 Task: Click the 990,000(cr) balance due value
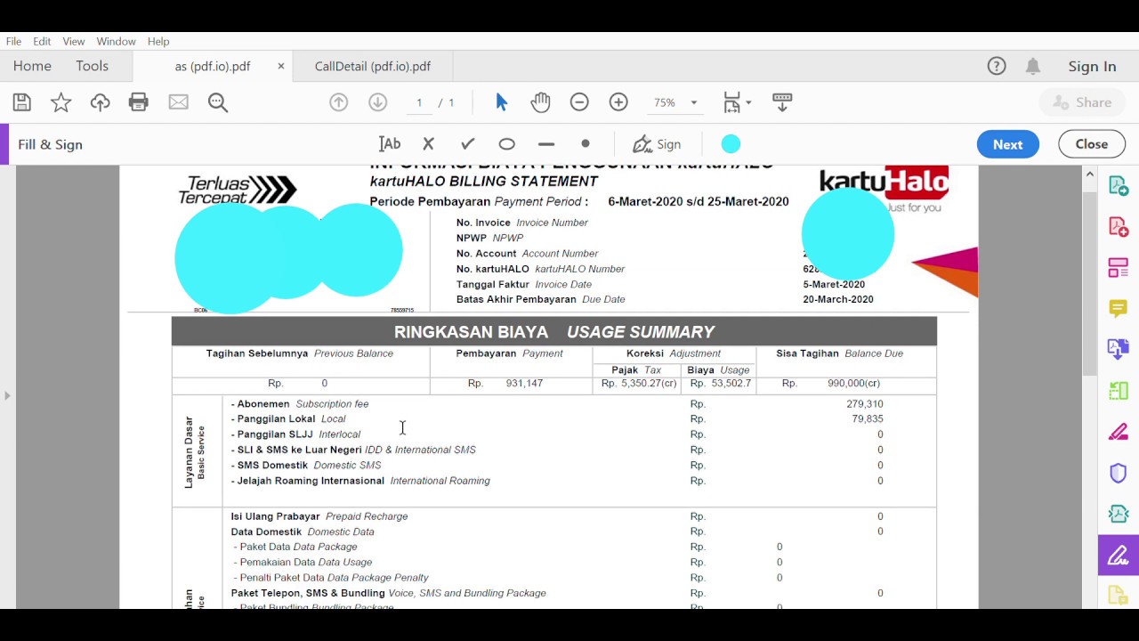point(853,383)
